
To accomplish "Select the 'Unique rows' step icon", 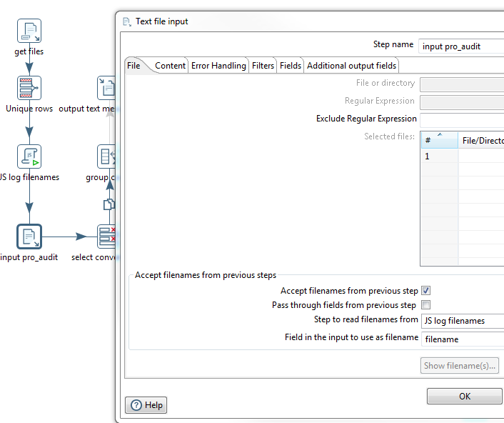I will (x=29, y=88).
